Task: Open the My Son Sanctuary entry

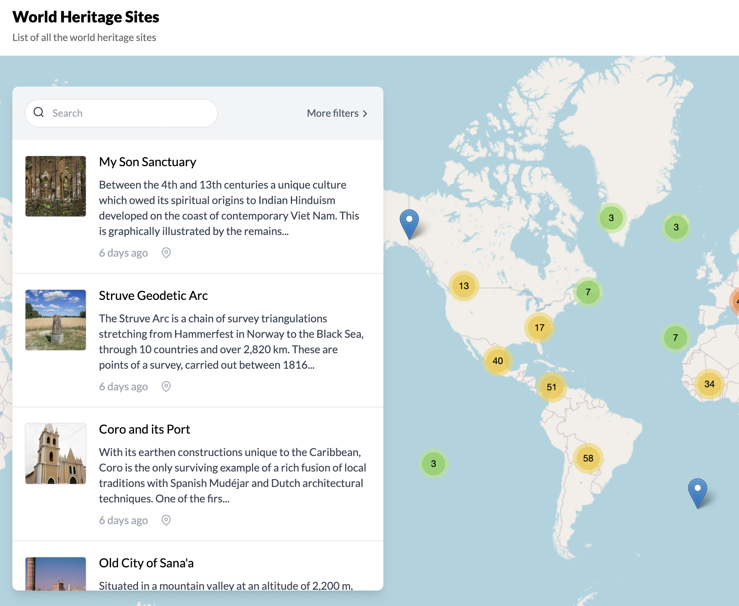Action: (x=147, y=162)
